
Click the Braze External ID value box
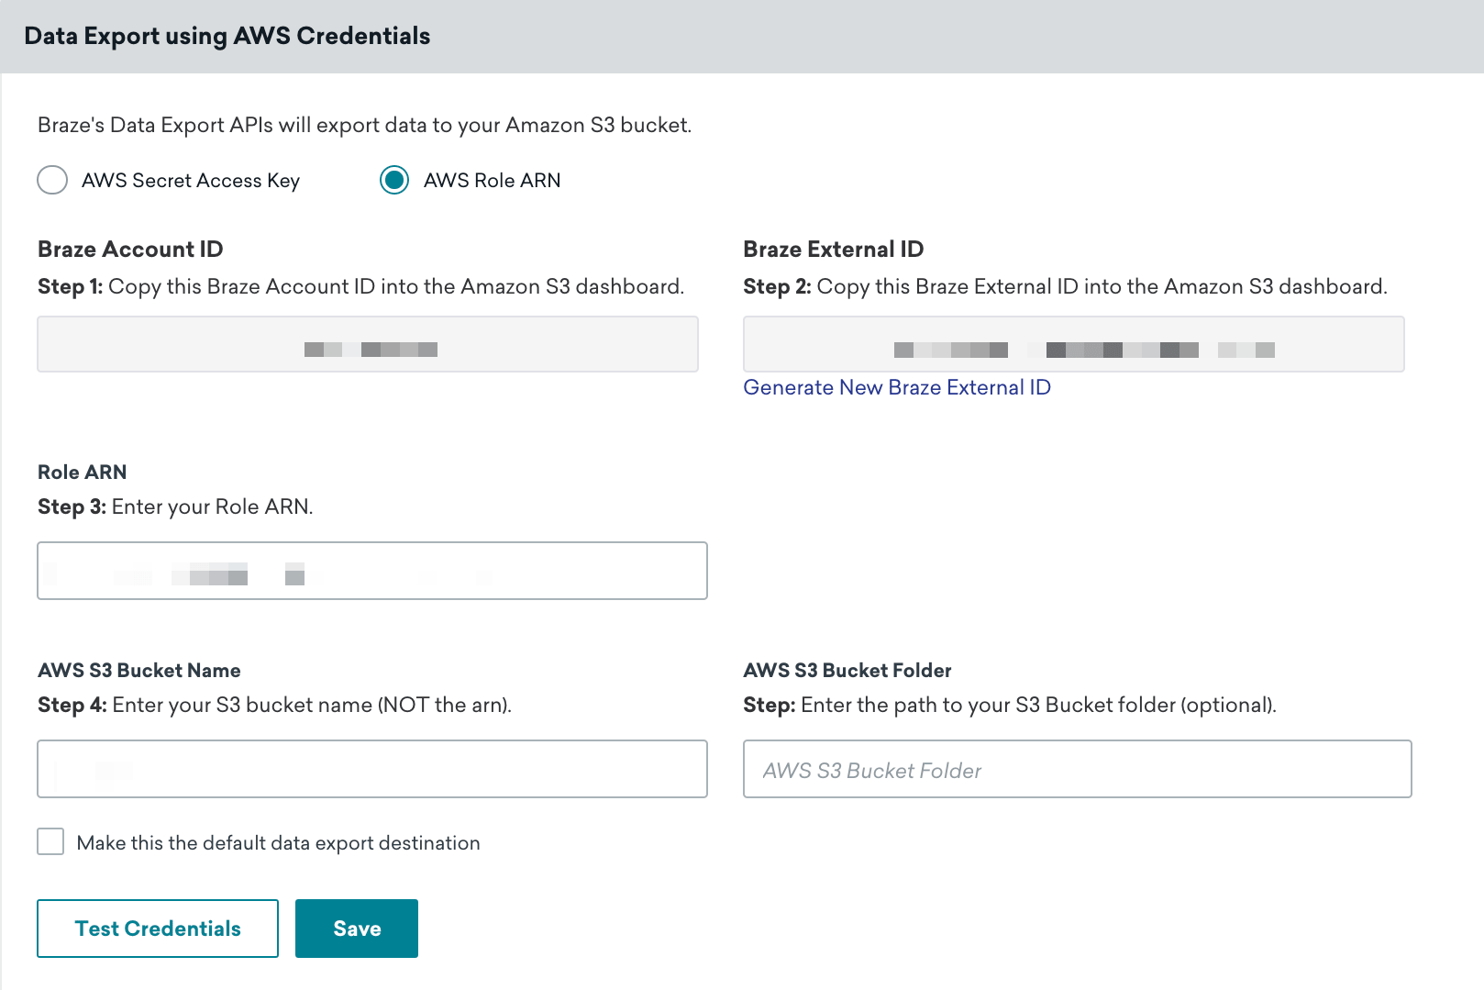coord(1073,344)
